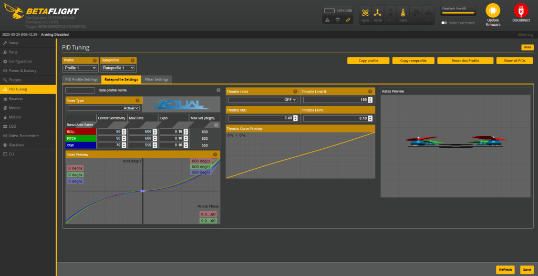The width and height of the screenshot is (538, 276).
Task: Switch to the Filter Settings tab
Action: 157,79
